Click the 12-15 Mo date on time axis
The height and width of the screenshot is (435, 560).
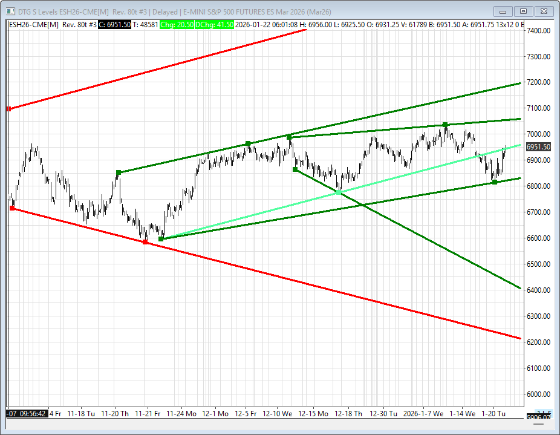tap(313, 414)
